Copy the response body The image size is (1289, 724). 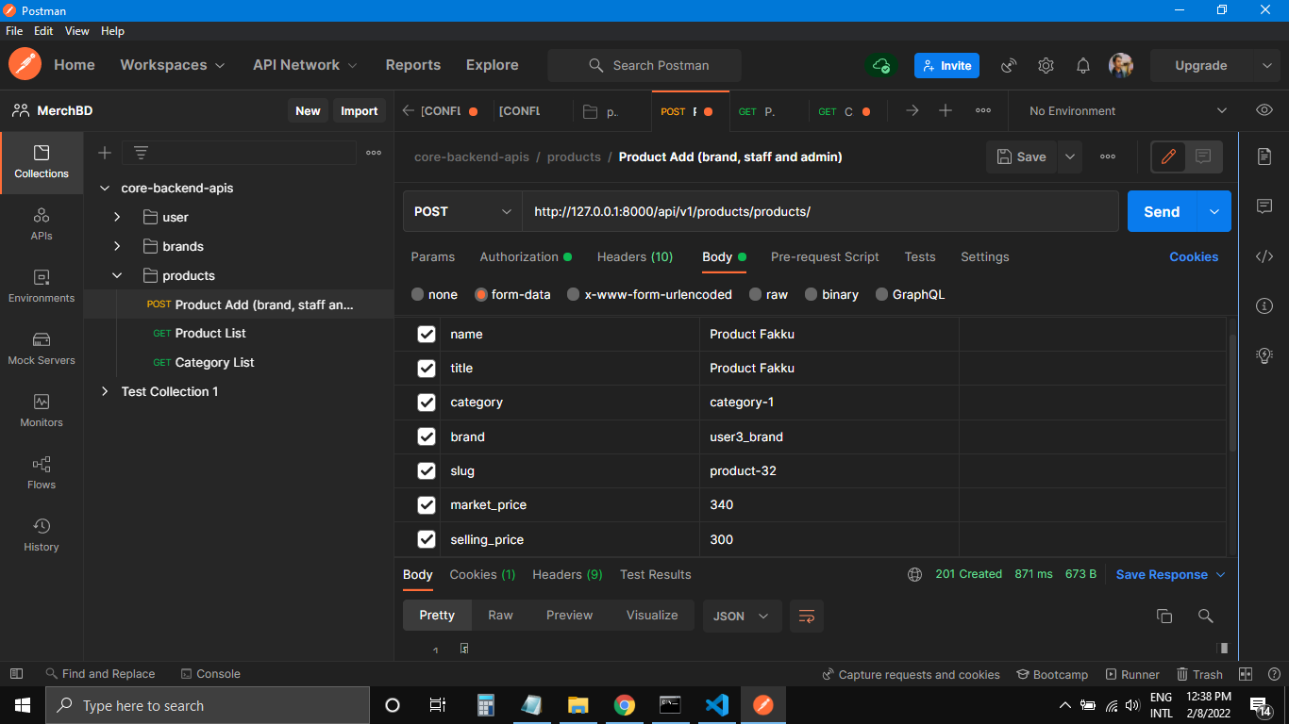(1164, 616)
